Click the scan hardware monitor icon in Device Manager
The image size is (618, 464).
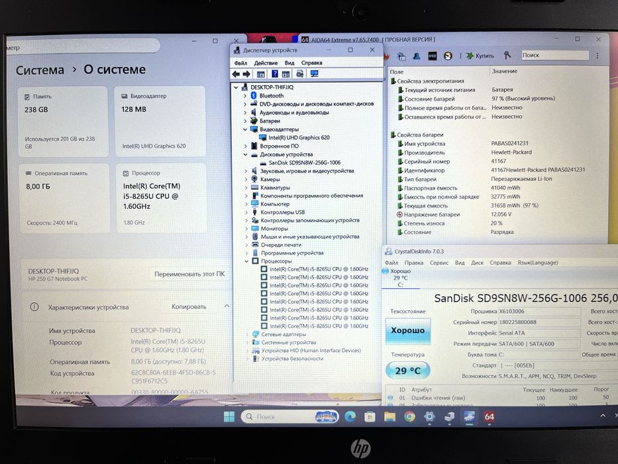(x=314, y=74)
